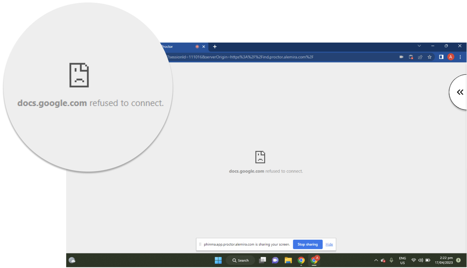Open the tab search chevron dropdown
Image resolution: width=467 pixels, height=268 pixels.
419,46
